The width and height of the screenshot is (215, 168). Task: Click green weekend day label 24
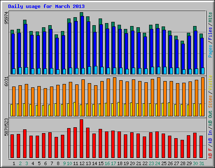point(157,163)
